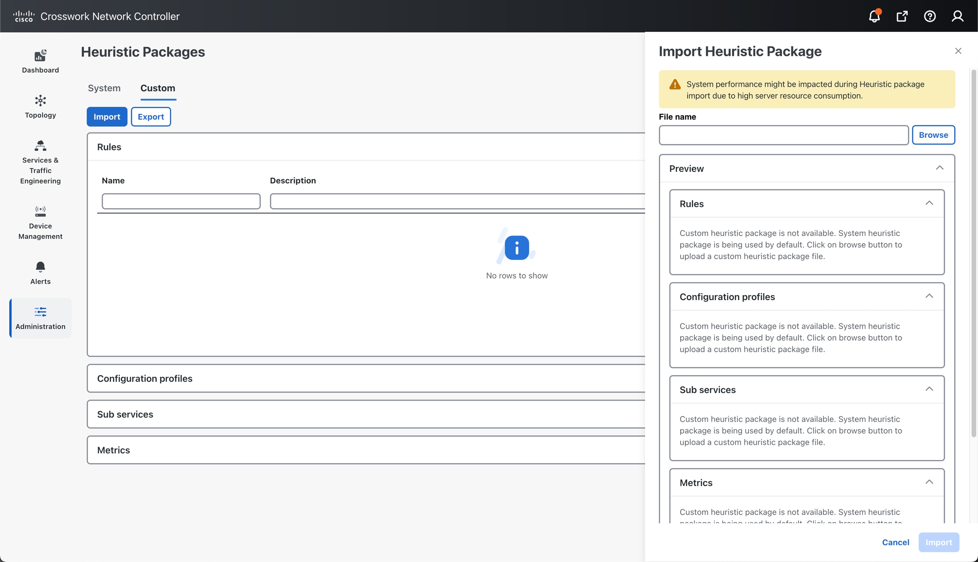Collapse the Preview section chevron

pyautogui.click(x=939, y=168)
